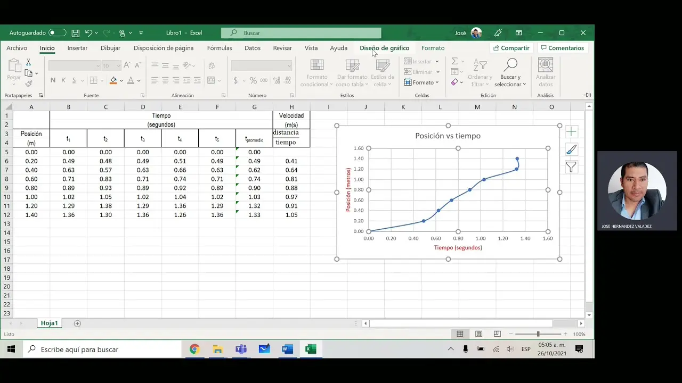Open the Formato condicional menu
This screenshot has width=682, height=383.
316,72
